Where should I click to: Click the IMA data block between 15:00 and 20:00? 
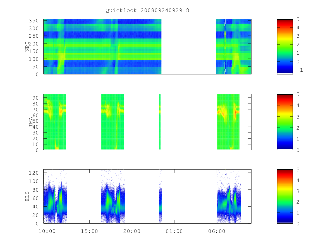pos(113,122)
